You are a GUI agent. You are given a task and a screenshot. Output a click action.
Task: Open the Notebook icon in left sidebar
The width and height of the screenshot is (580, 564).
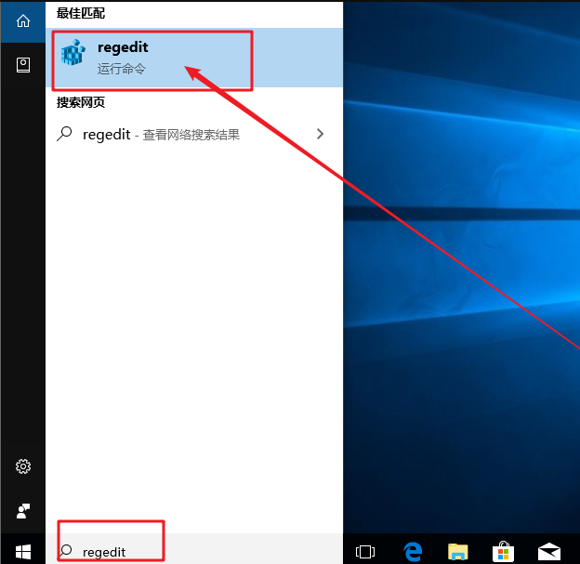point(22,64)
